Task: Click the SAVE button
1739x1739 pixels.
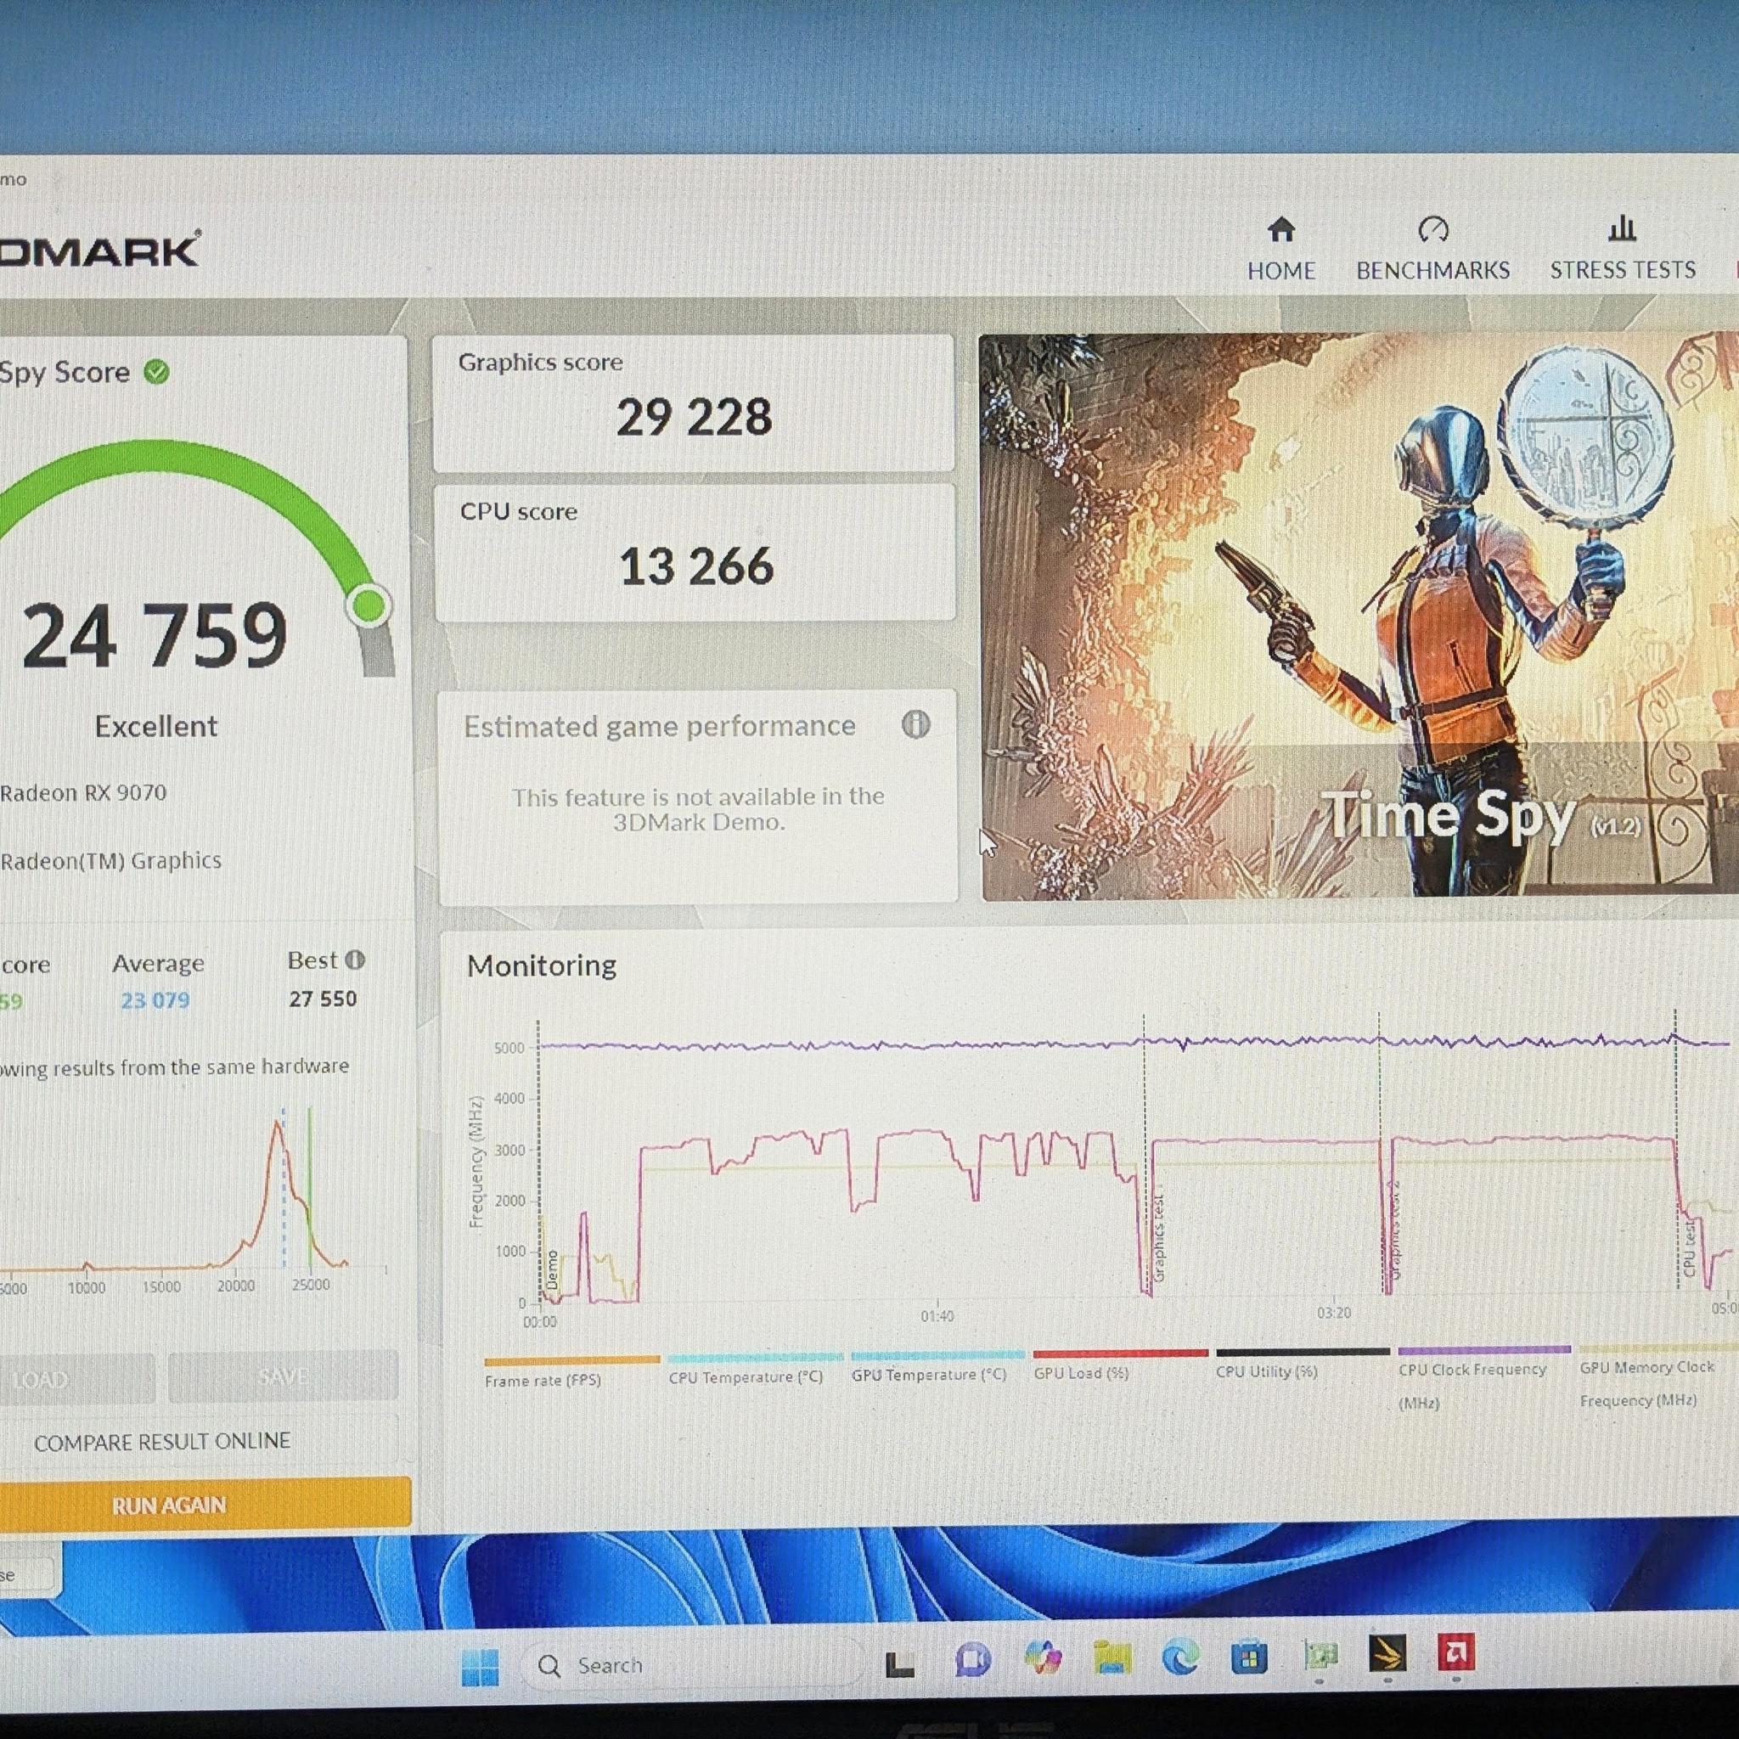Action: tap(283, 1376)
